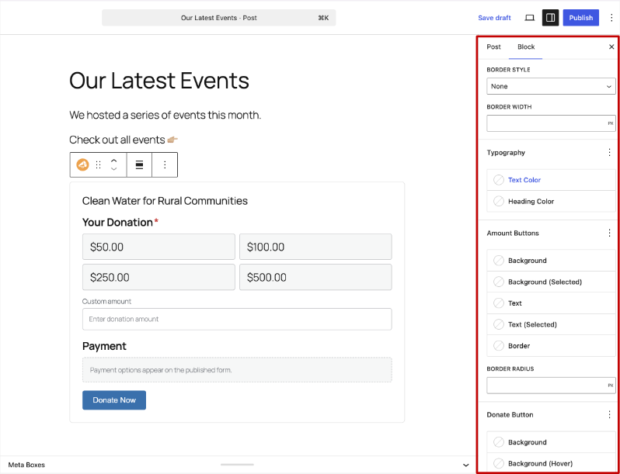Screen dimensions: 620x474
Task: Click the 'We hosted a series' paragraph
Action: pyautogui.click(x=165, y=116)
